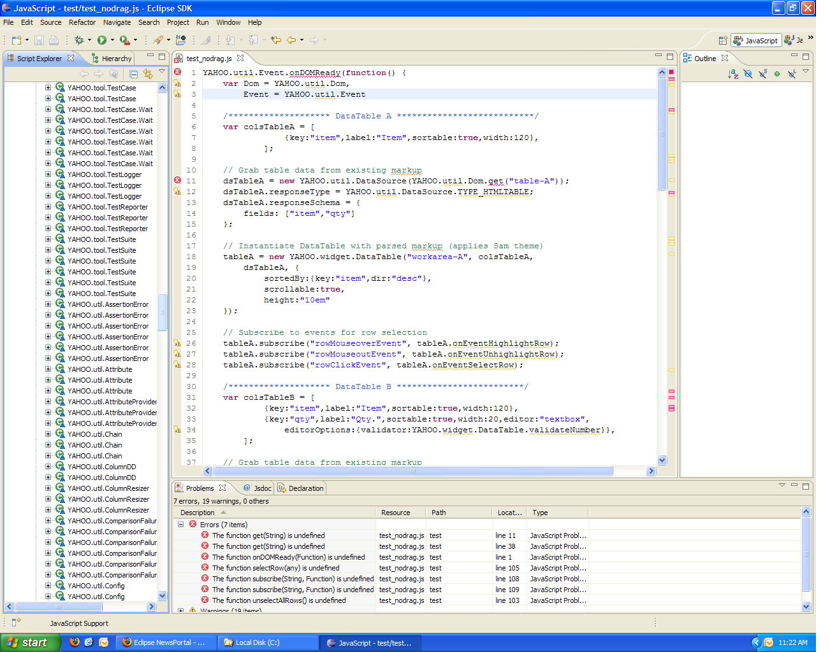Close the Problems view tab

[x=222, y=488]
